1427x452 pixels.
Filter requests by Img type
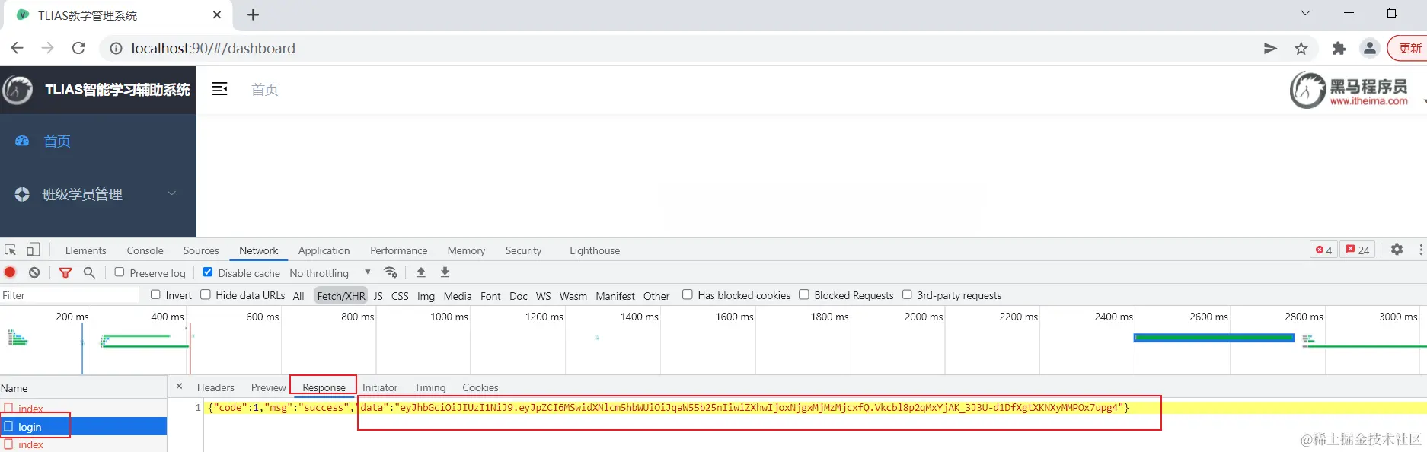tap(426, 296)
